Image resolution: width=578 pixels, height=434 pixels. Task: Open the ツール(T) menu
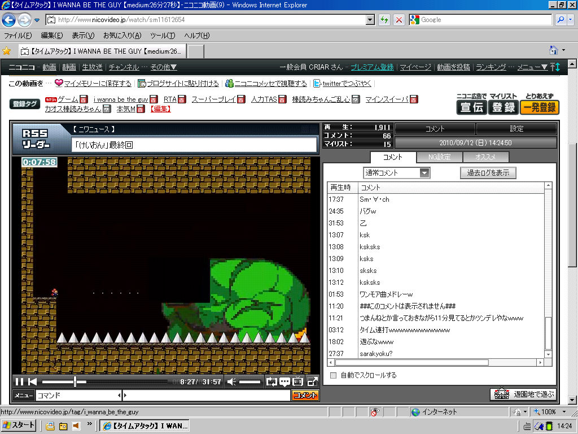point(163,36)
